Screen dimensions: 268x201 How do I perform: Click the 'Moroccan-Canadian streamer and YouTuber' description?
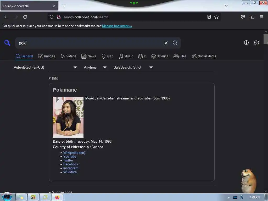[x=127, y=98]
